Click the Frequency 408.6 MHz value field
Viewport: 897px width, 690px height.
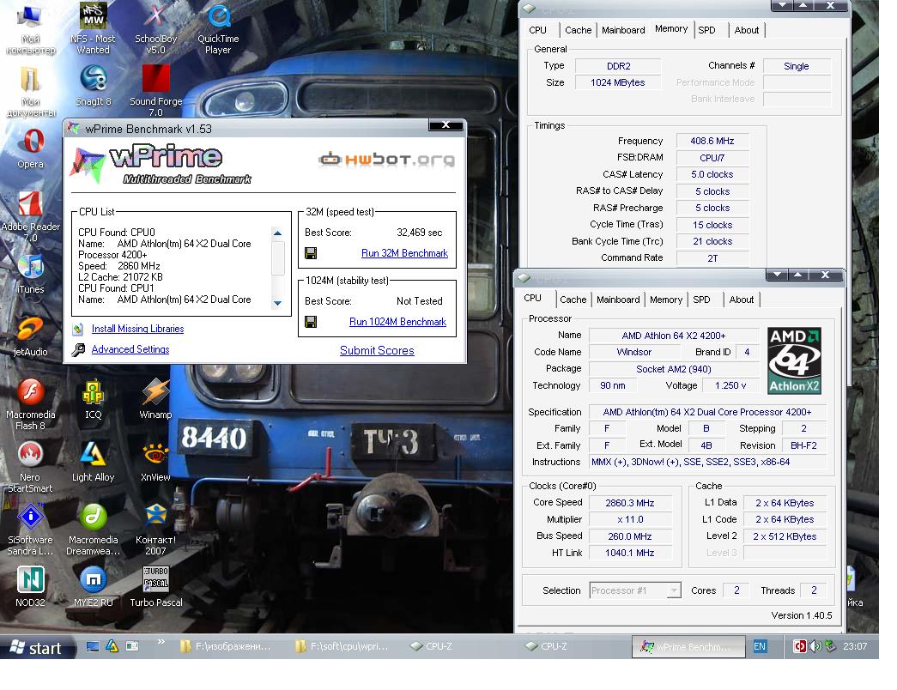(712, 141)
